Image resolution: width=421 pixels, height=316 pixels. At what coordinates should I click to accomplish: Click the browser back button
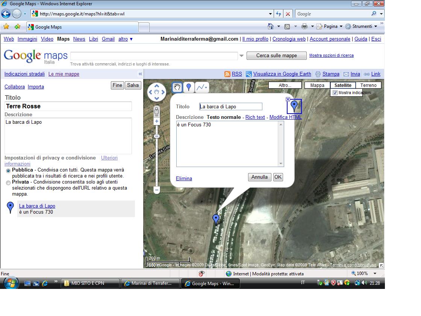click(6, 14)
